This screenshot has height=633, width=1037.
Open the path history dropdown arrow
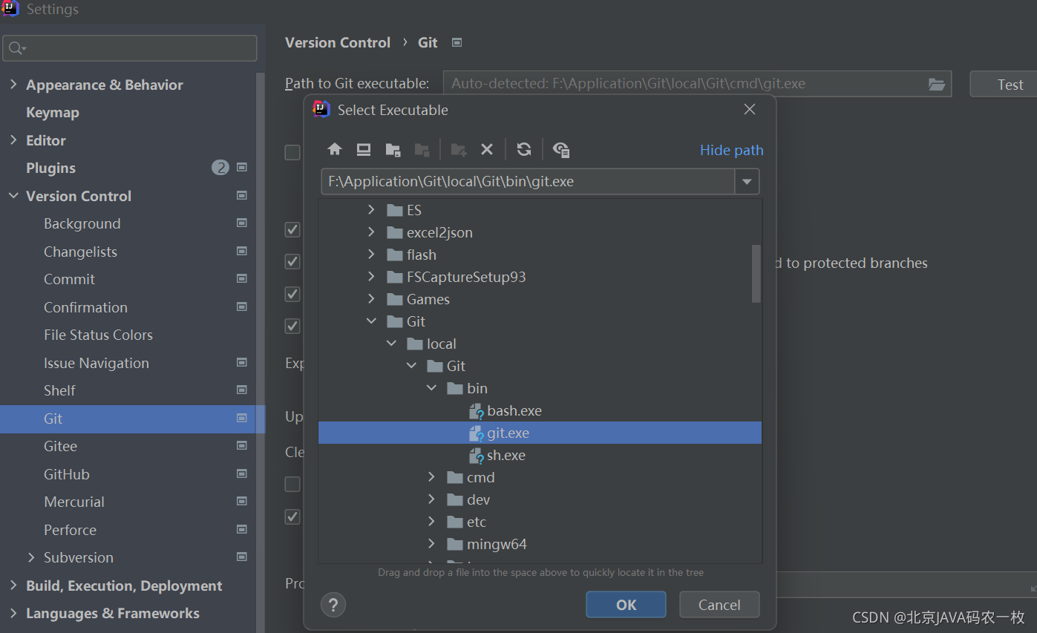click(x=747, y=182)
